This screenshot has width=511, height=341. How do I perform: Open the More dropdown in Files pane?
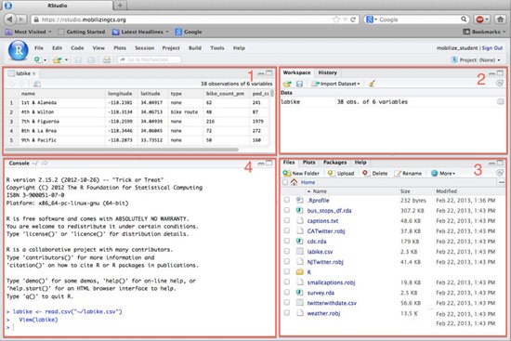(443, 173)
